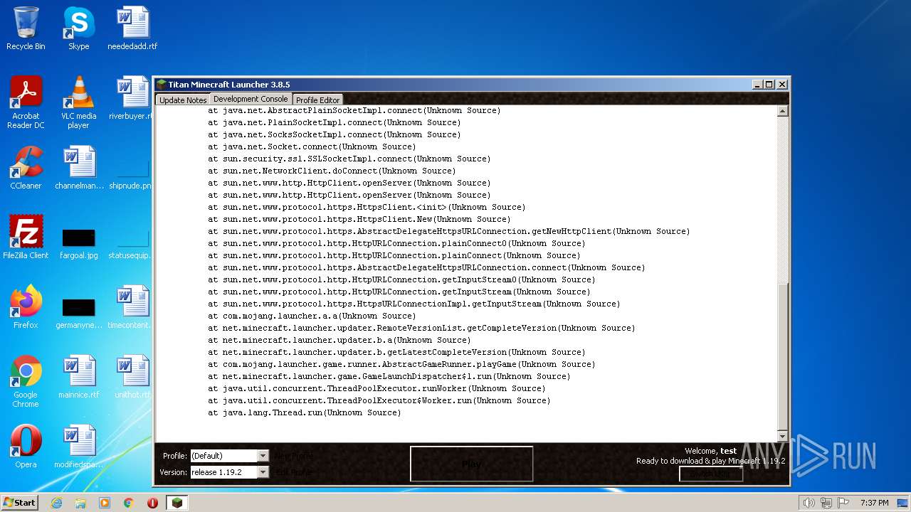Launch the FileZilla Client shortcut

pos(26,238)
